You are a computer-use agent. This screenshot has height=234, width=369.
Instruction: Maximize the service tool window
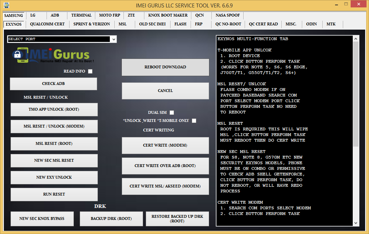pyautogui.click(x=346, y=4)
